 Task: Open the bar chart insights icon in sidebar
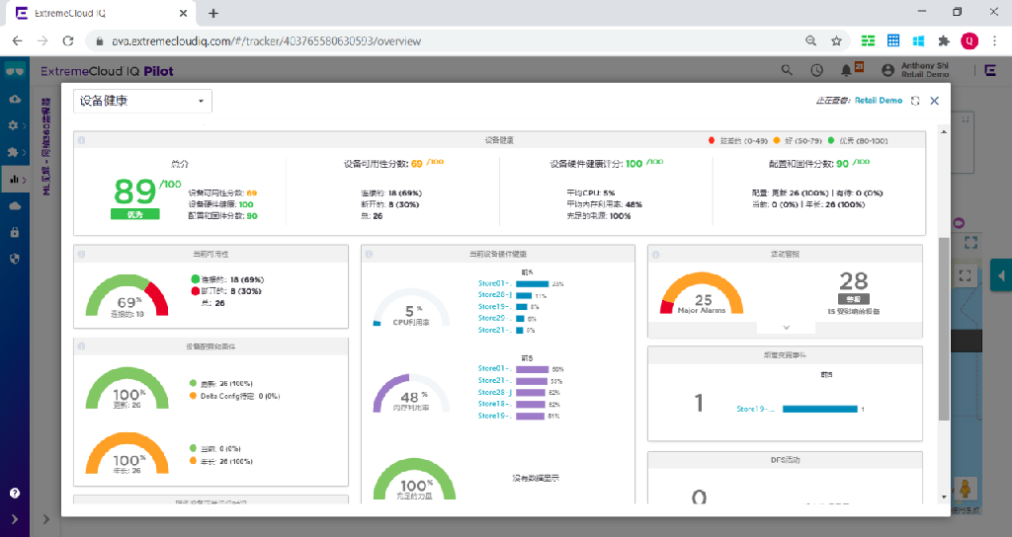(x=15, y=180)
